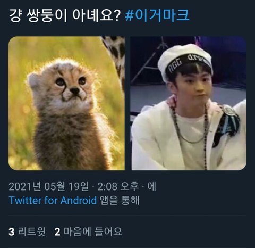Open the #이거마크 hashtag link

point(157,15)
